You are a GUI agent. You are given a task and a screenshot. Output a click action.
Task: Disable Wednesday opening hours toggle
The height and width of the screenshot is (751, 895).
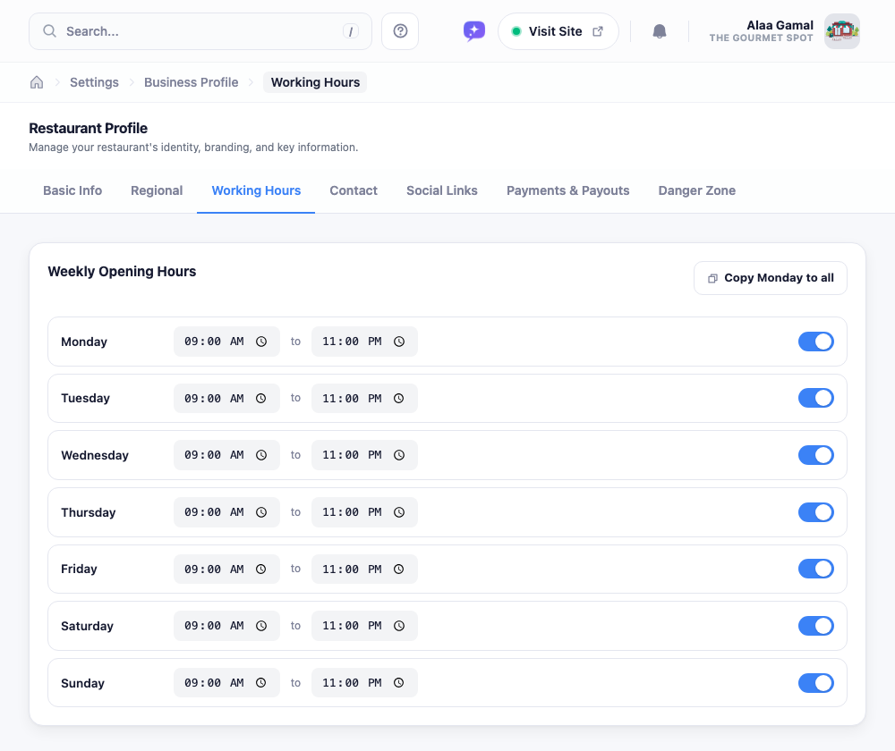point(815,455)
